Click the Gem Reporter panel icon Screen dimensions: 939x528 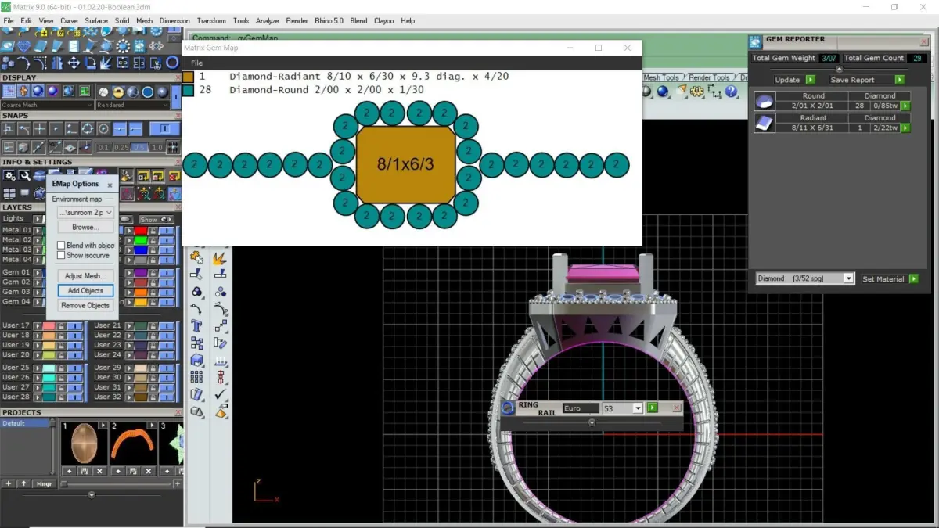[755, 42]
